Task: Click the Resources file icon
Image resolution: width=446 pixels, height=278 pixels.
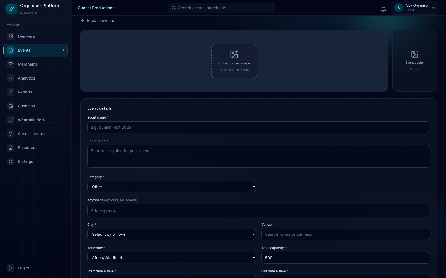Action: click(x=11, y=148)
